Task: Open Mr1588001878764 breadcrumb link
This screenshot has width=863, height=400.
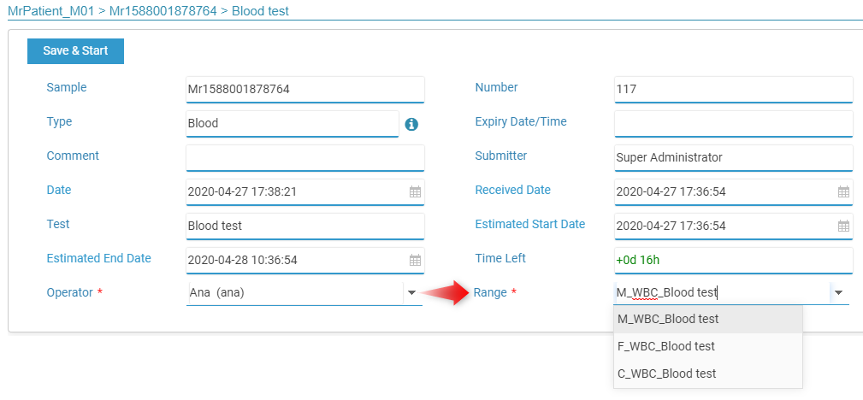Action: tap(163, 11)
